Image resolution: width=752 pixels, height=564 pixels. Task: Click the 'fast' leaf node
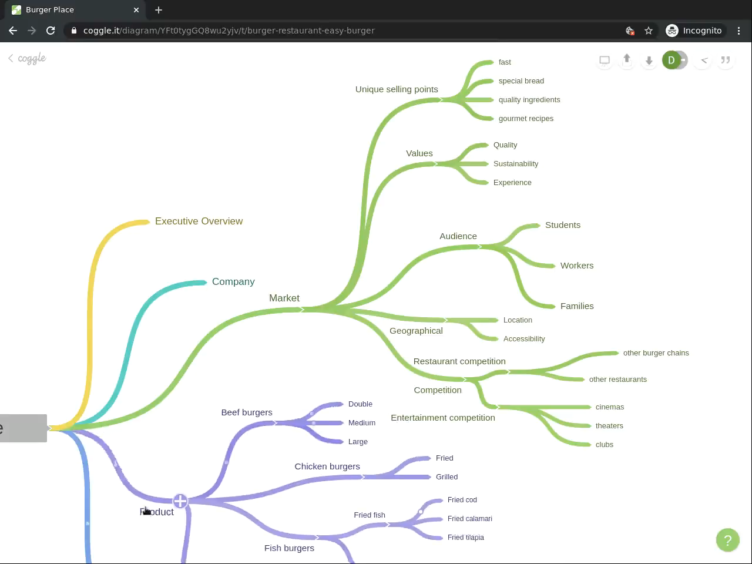[x=505, y=62]
